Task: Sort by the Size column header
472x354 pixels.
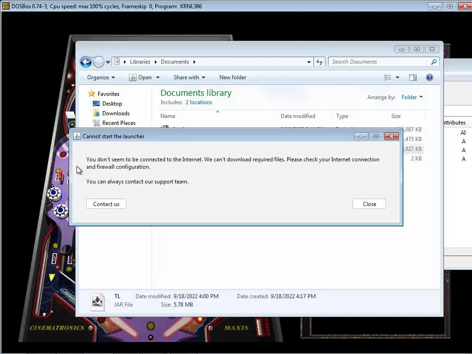Action: [407, 116]
